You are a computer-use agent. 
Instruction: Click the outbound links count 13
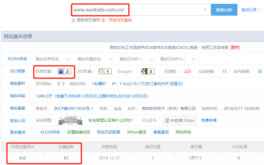click(x=224, y=71)
